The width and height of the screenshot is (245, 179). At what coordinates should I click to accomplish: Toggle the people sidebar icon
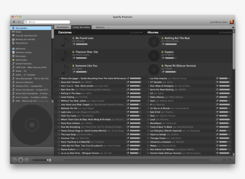pos(233,27)
